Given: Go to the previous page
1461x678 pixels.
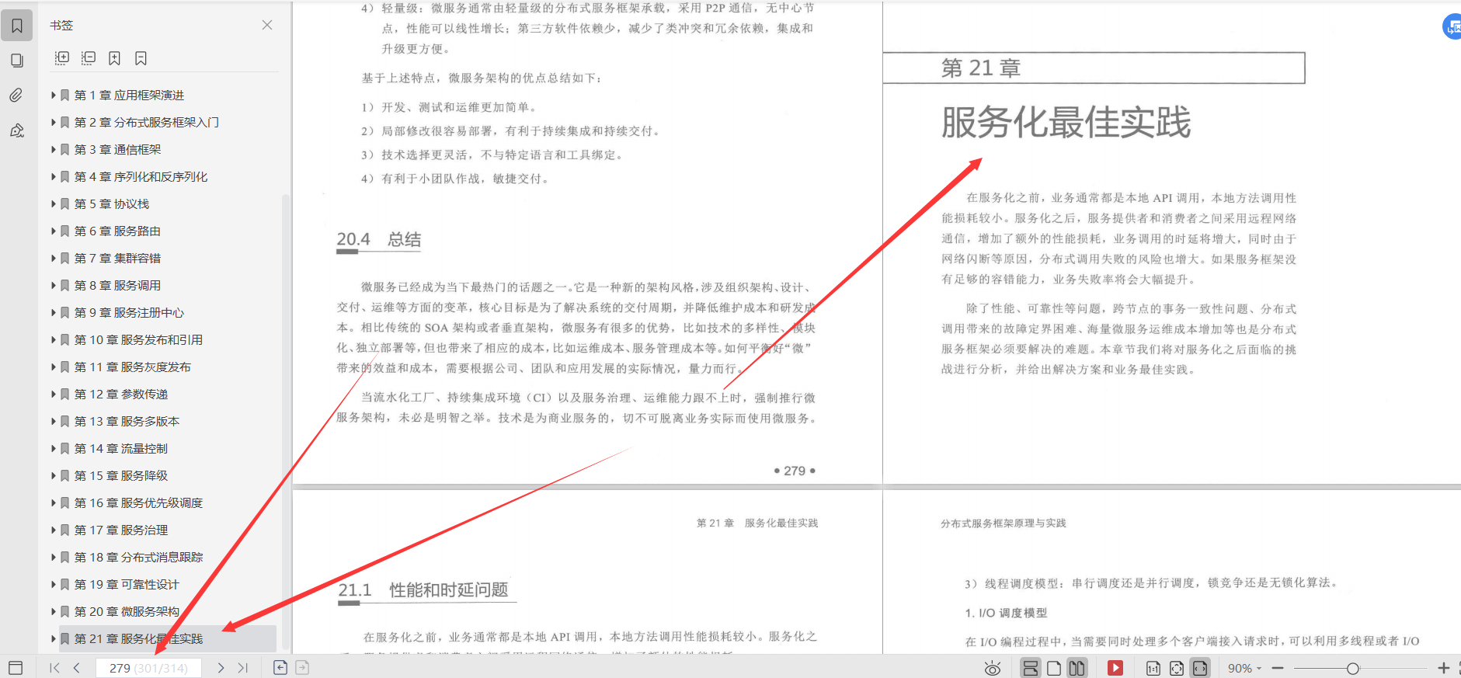Looking at the screenshot, I should [76, 668].
